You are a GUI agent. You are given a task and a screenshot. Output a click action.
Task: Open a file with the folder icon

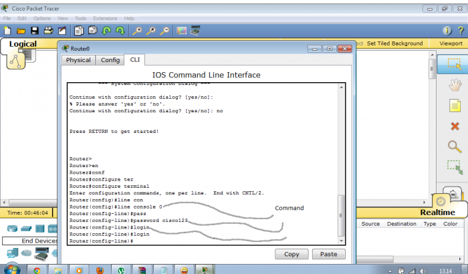tap(21, 31)
